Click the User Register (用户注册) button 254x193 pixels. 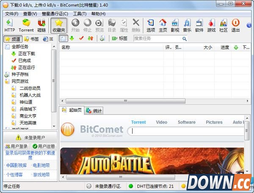tap(43, 146)
